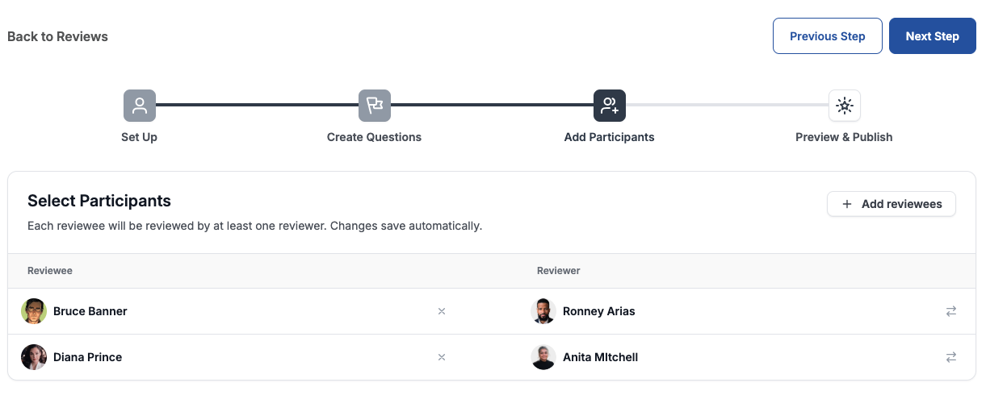
Task: Click Diana Prince's profile photo
Action: [34, 357]
